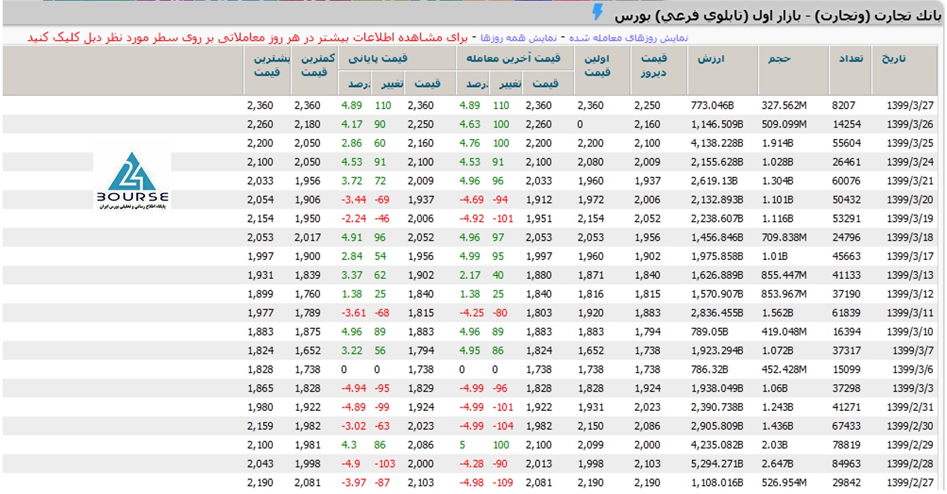
Task: Click value cell 2,836.455B
Action: point(717,312)
